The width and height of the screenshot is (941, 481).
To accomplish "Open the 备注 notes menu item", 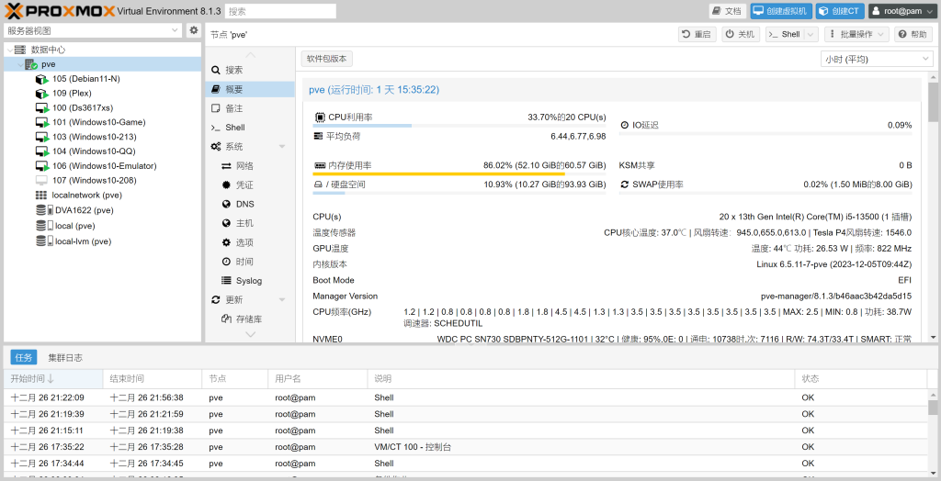I will point(250,108).
